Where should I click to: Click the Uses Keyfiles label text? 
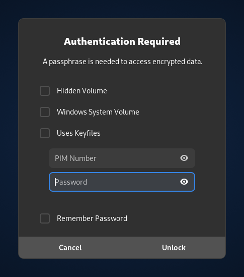tap(78, 133)
